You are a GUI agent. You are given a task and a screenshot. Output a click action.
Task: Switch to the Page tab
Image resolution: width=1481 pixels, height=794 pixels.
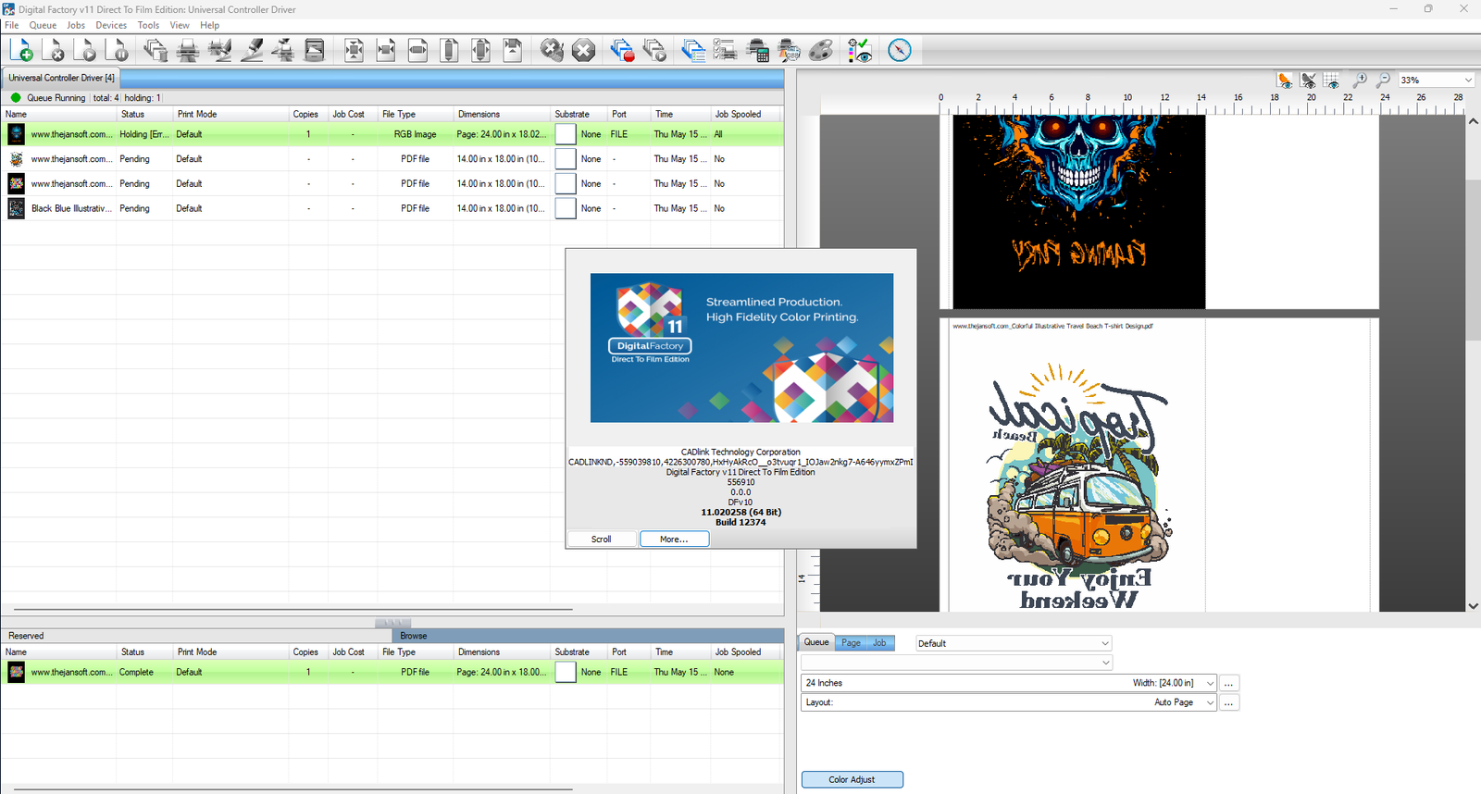pyautogui.click(x=851, y=642)
